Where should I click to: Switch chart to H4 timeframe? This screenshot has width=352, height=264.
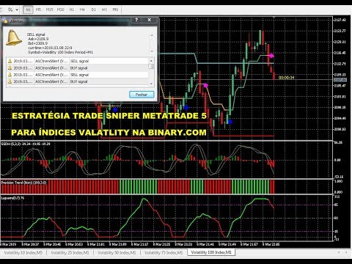click(x=82, y=10)
